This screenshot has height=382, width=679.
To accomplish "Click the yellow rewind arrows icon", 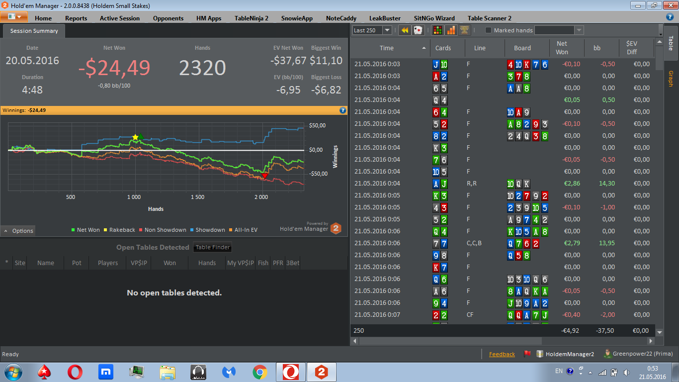I will click(x=405, y=30).
